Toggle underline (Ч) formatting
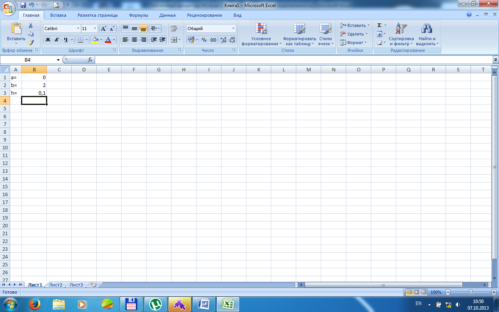The width and height of the screenshot is (499, 312). (x=66, y=40)
